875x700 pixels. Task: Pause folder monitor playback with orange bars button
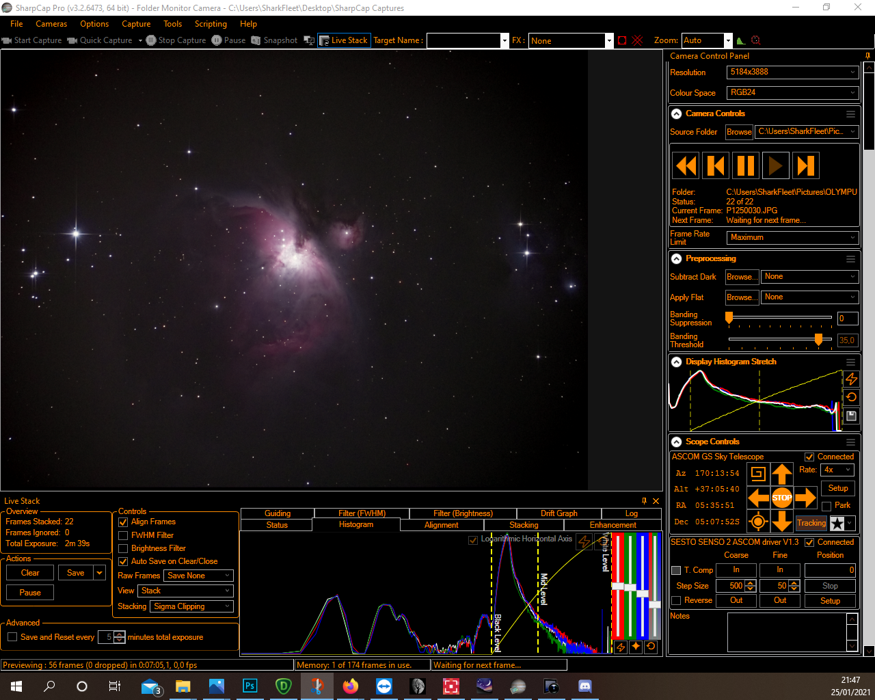tap(746, 165)
